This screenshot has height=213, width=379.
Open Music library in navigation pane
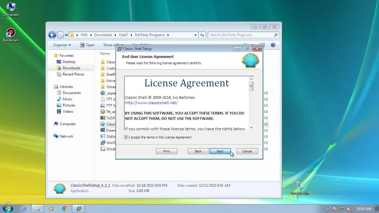67,99
